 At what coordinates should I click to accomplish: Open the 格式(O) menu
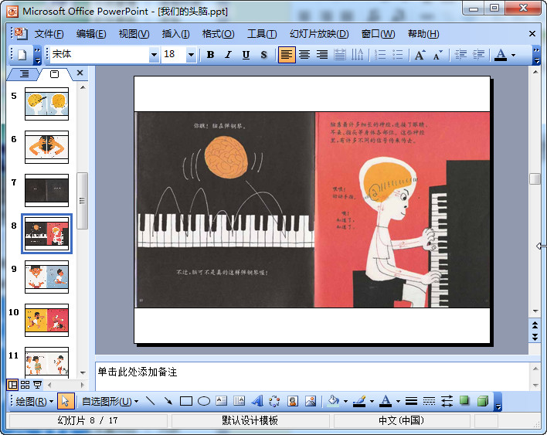click(219, 34)
